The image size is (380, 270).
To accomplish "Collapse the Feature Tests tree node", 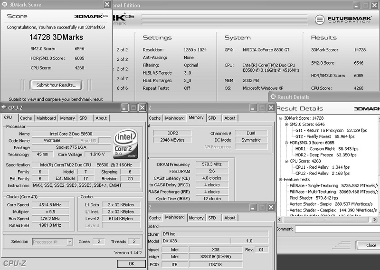I will point(281,180).
